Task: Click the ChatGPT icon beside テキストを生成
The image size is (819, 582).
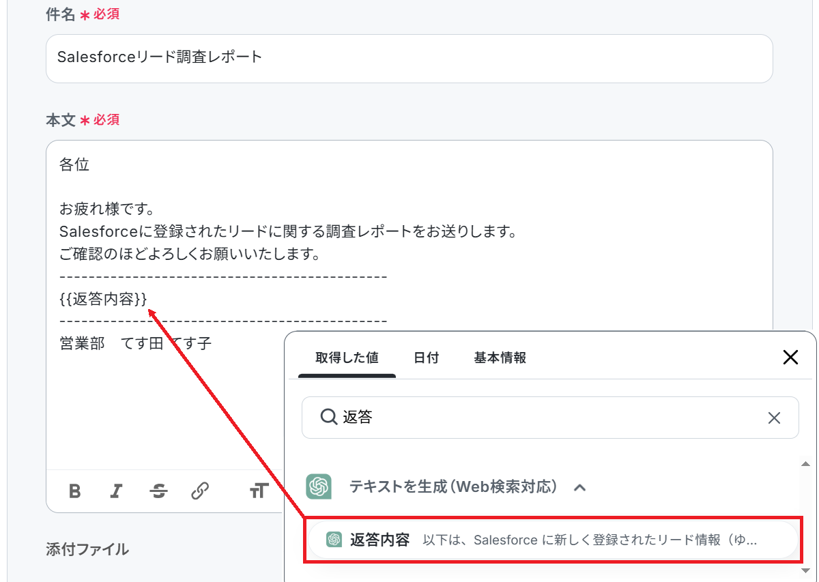Action: (x=319, y=486)
